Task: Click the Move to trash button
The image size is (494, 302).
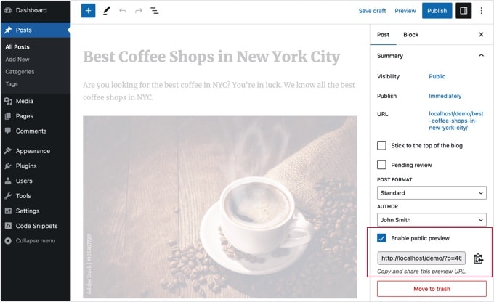Action: click(432, 289)
